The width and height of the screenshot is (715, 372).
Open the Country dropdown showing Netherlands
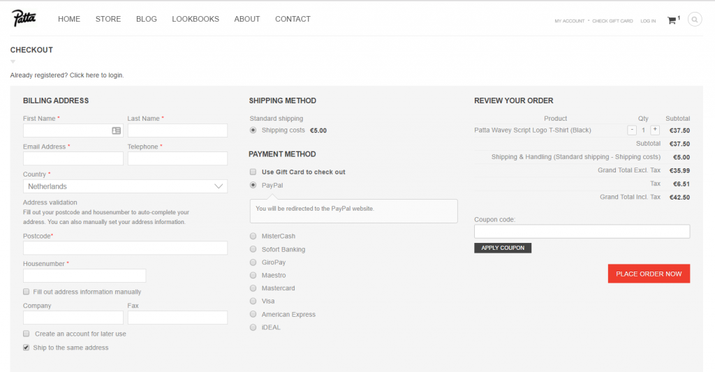(x=126, y=186)
